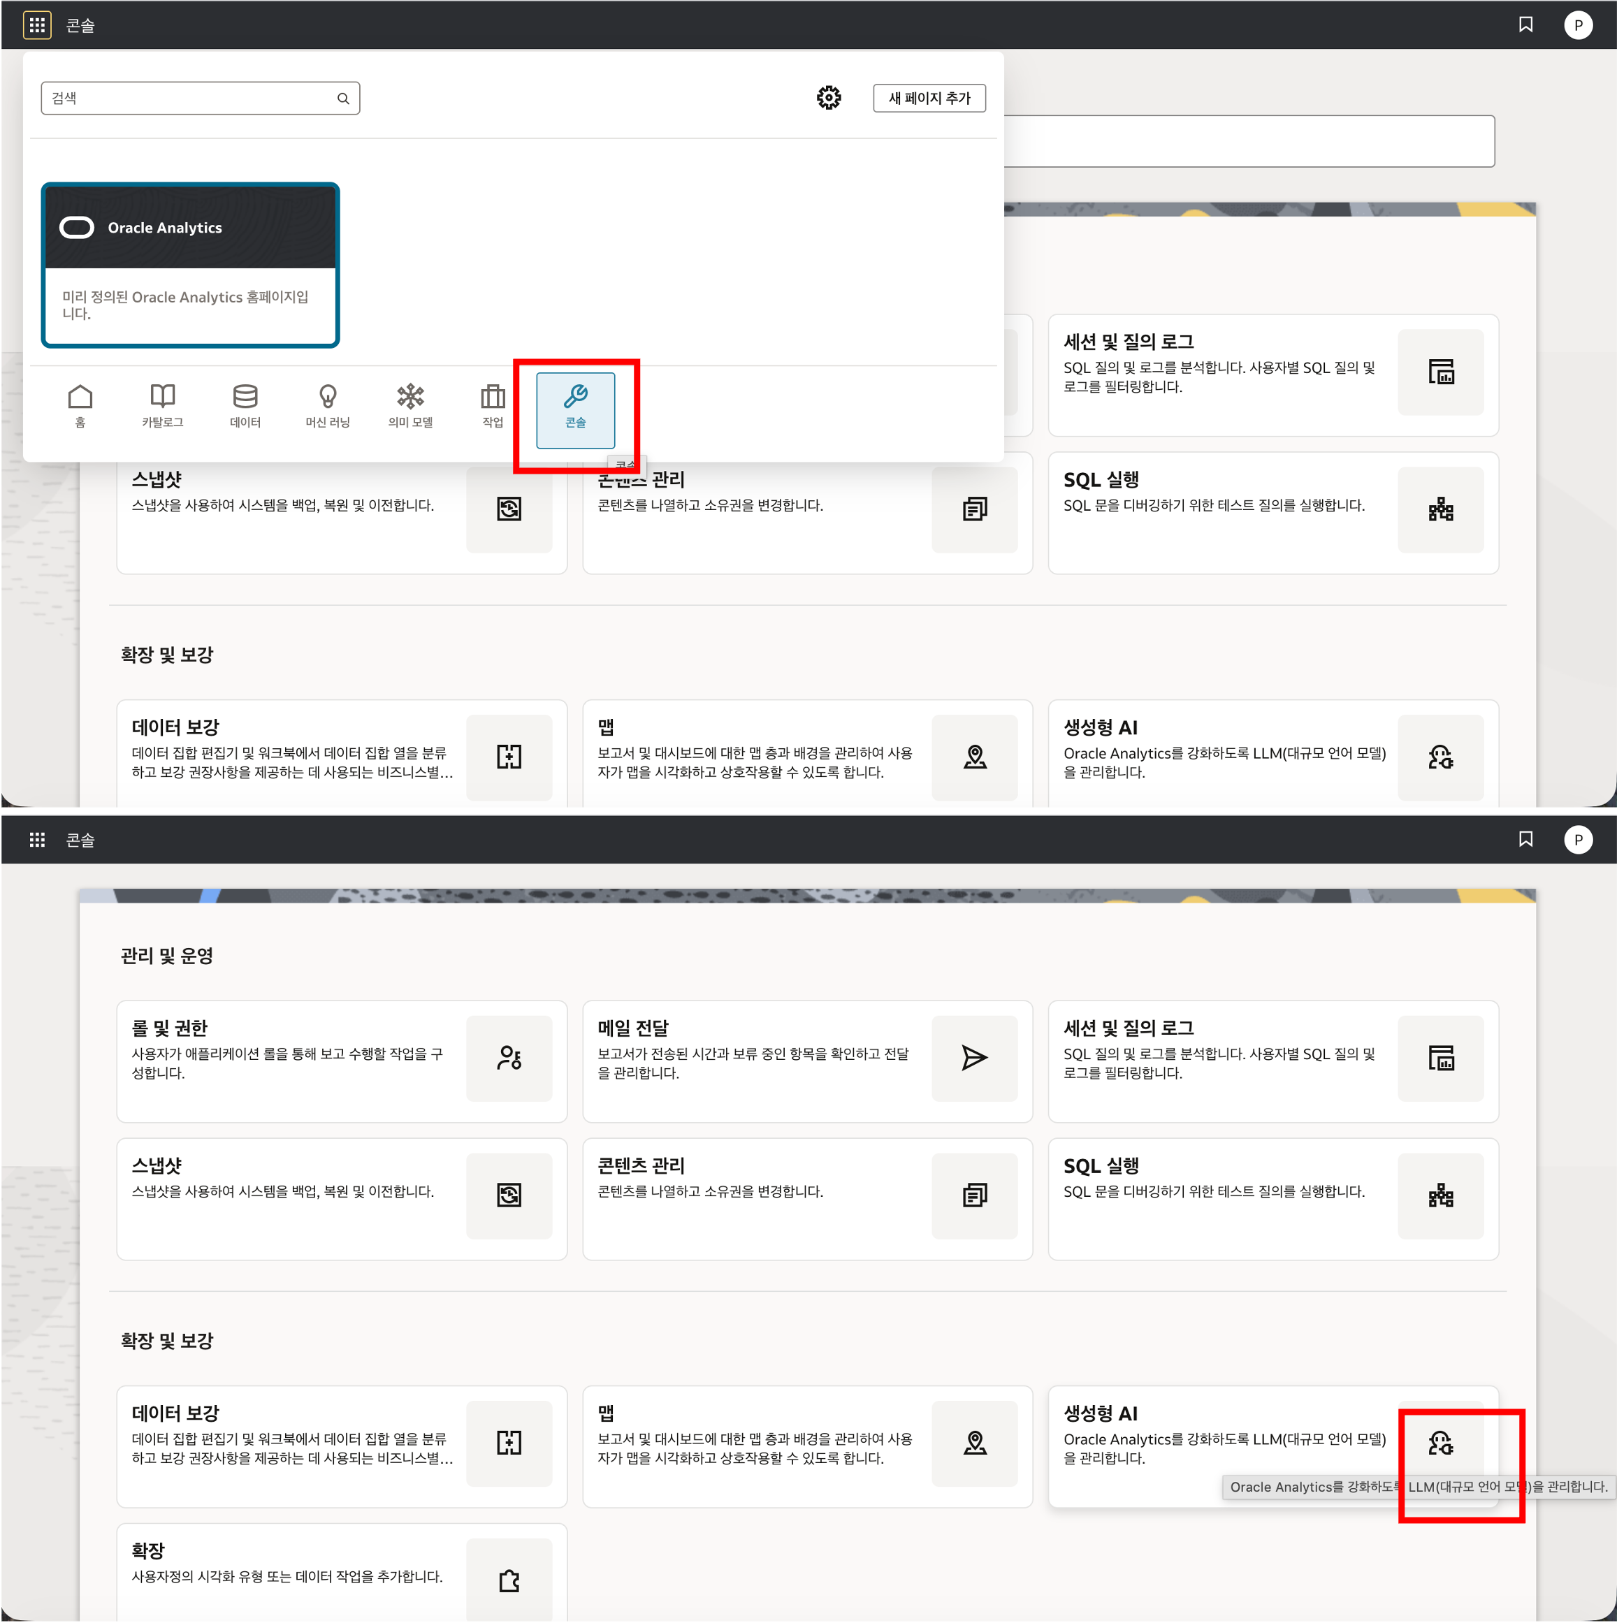Click bookmark icon in header with navigator open
The width and height of the screenshot is (1617, 1623).
point(1525,25)
